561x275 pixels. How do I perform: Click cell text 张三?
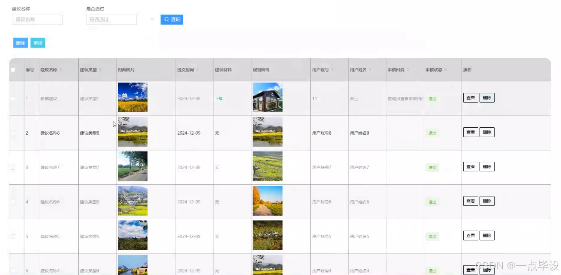(x=354, y=98)
